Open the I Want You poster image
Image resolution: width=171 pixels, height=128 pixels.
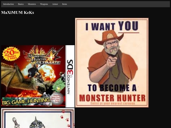pyautogui.click(x=112, y=63)
